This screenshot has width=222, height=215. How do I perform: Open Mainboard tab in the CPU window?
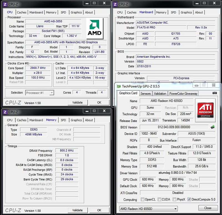[36, 12]
